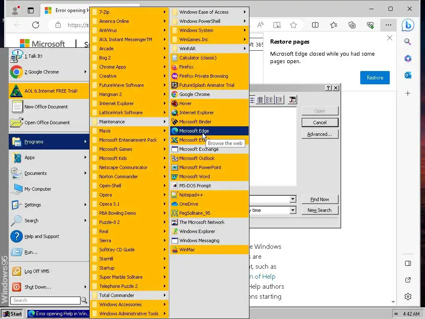Select Error opening Help taskbar button
The image size is (425, 319).
59,314
